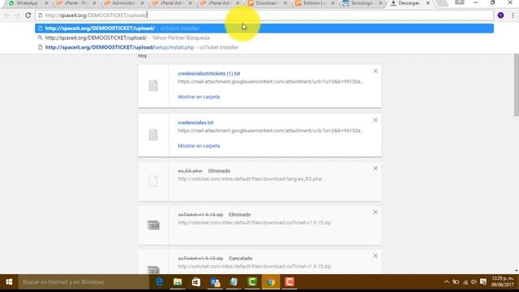Click the downloads page vertical scrollbar
519x292 pixels.
(x=516, y=84)
